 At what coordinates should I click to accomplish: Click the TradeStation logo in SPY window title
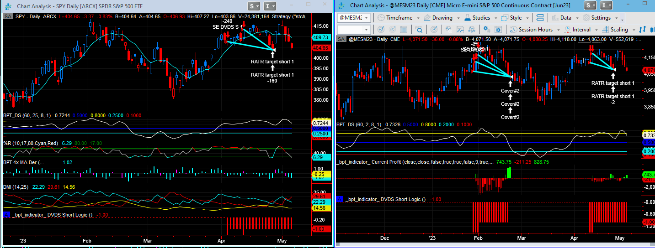(x=7, y=6)
